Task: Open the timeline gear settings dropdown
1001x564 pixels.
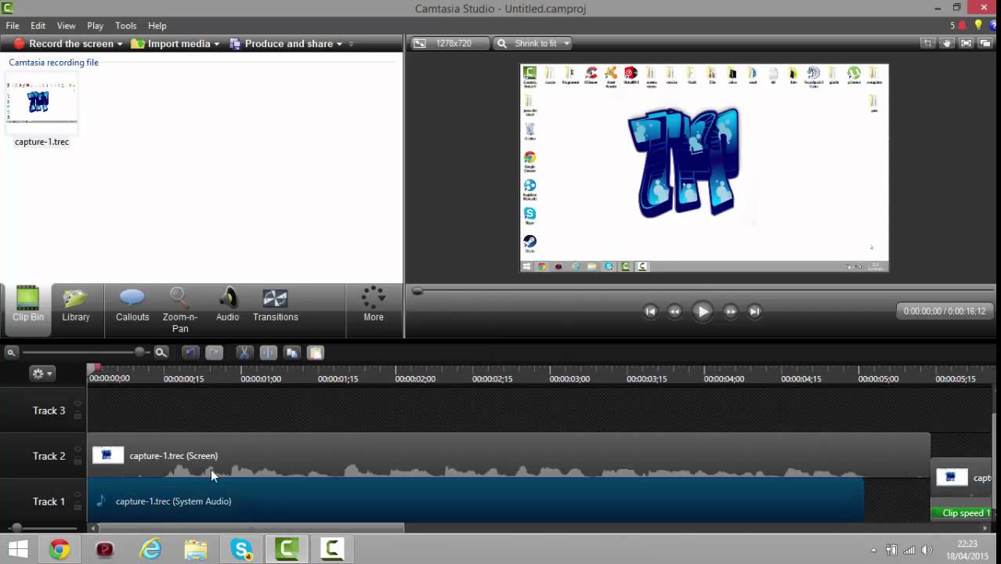Action: (42, 374)
